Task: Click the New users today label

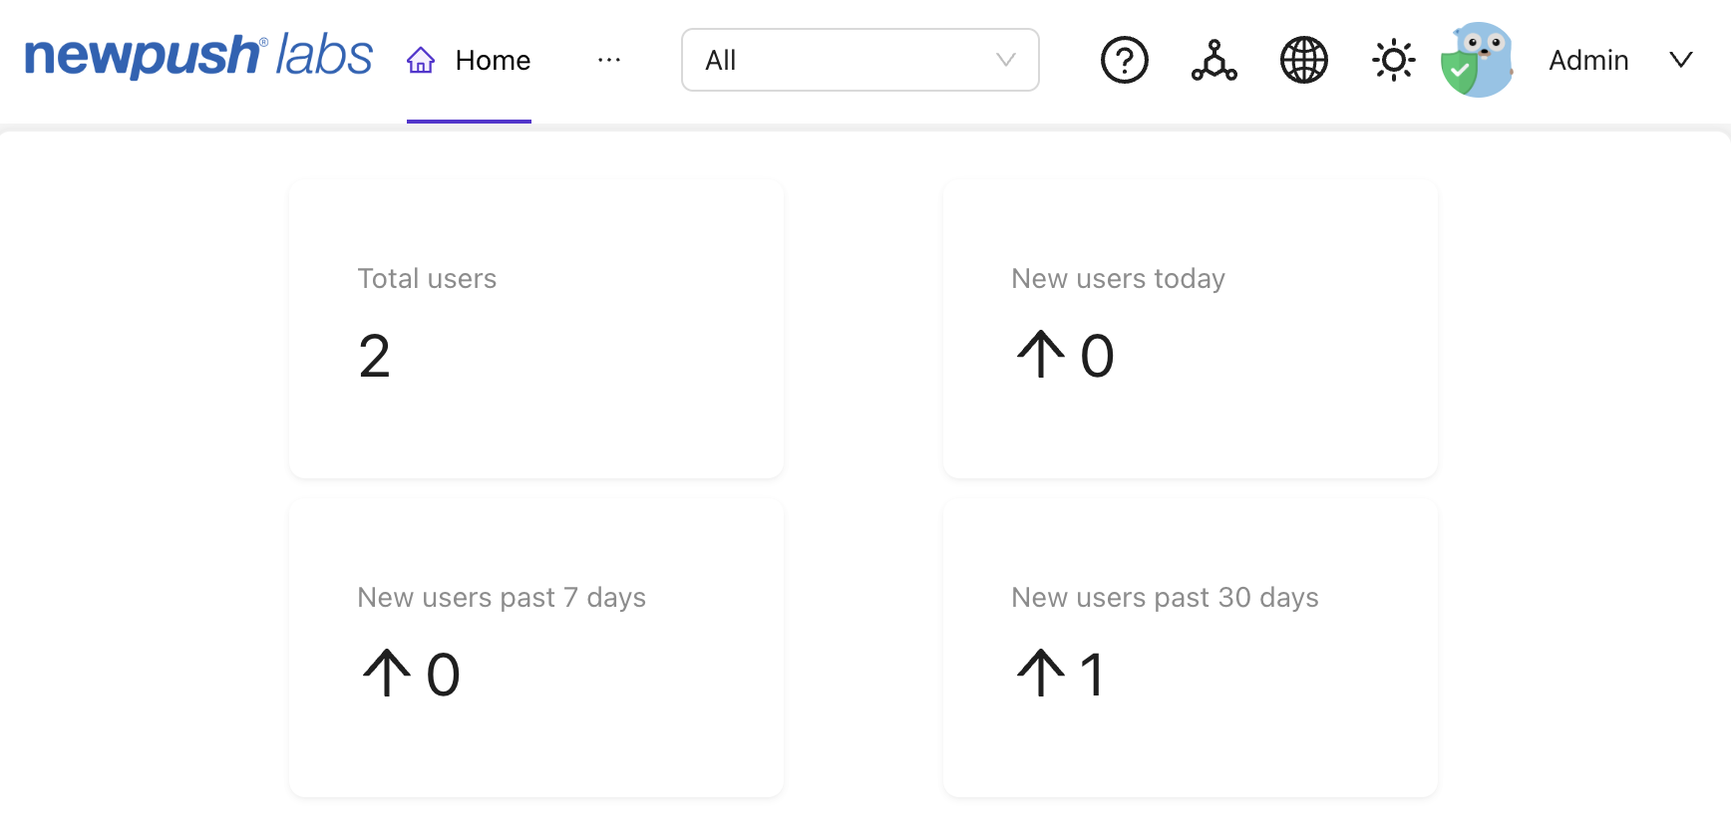Action: (1118, 279)
